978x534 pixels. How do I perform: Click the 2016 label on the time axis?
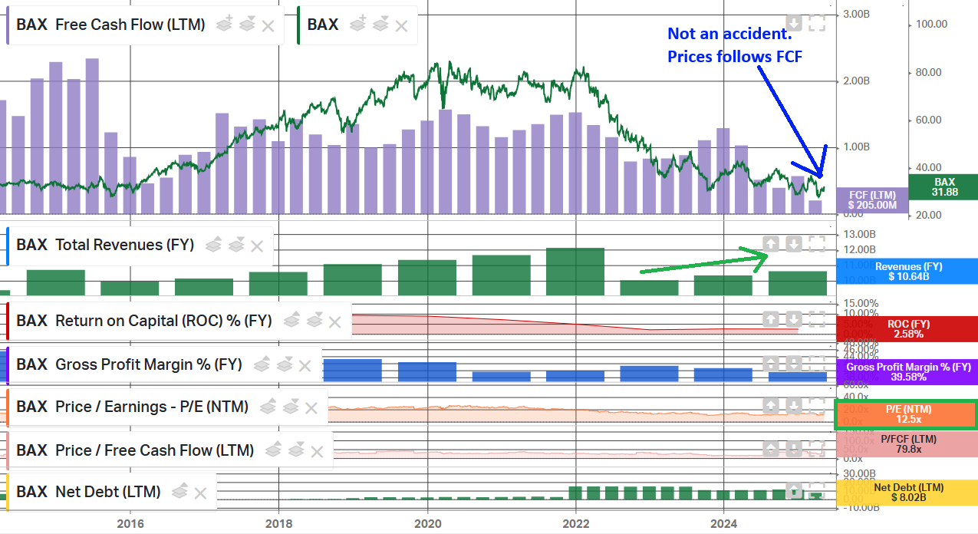pyautogui.click(x=130, y=523)
